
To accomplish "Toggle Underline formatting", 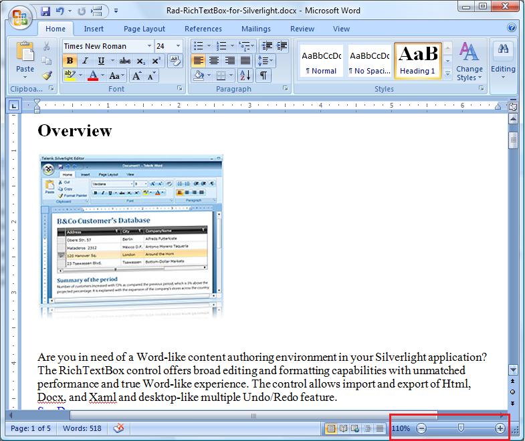I will [x=101, y=61].
